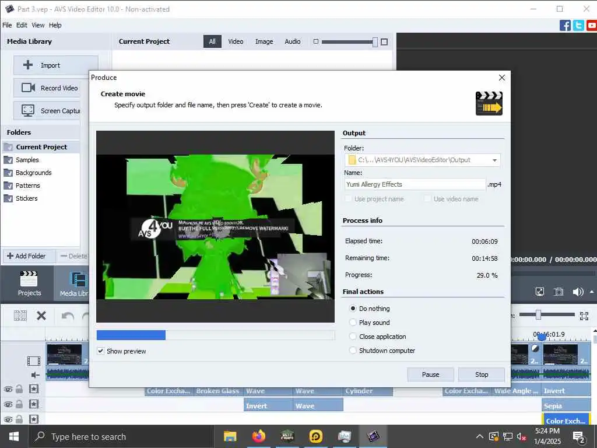Toggle eye visibility on the first effects row
Viewport: 597px width, 448px height.
click(x=8, y=389)
